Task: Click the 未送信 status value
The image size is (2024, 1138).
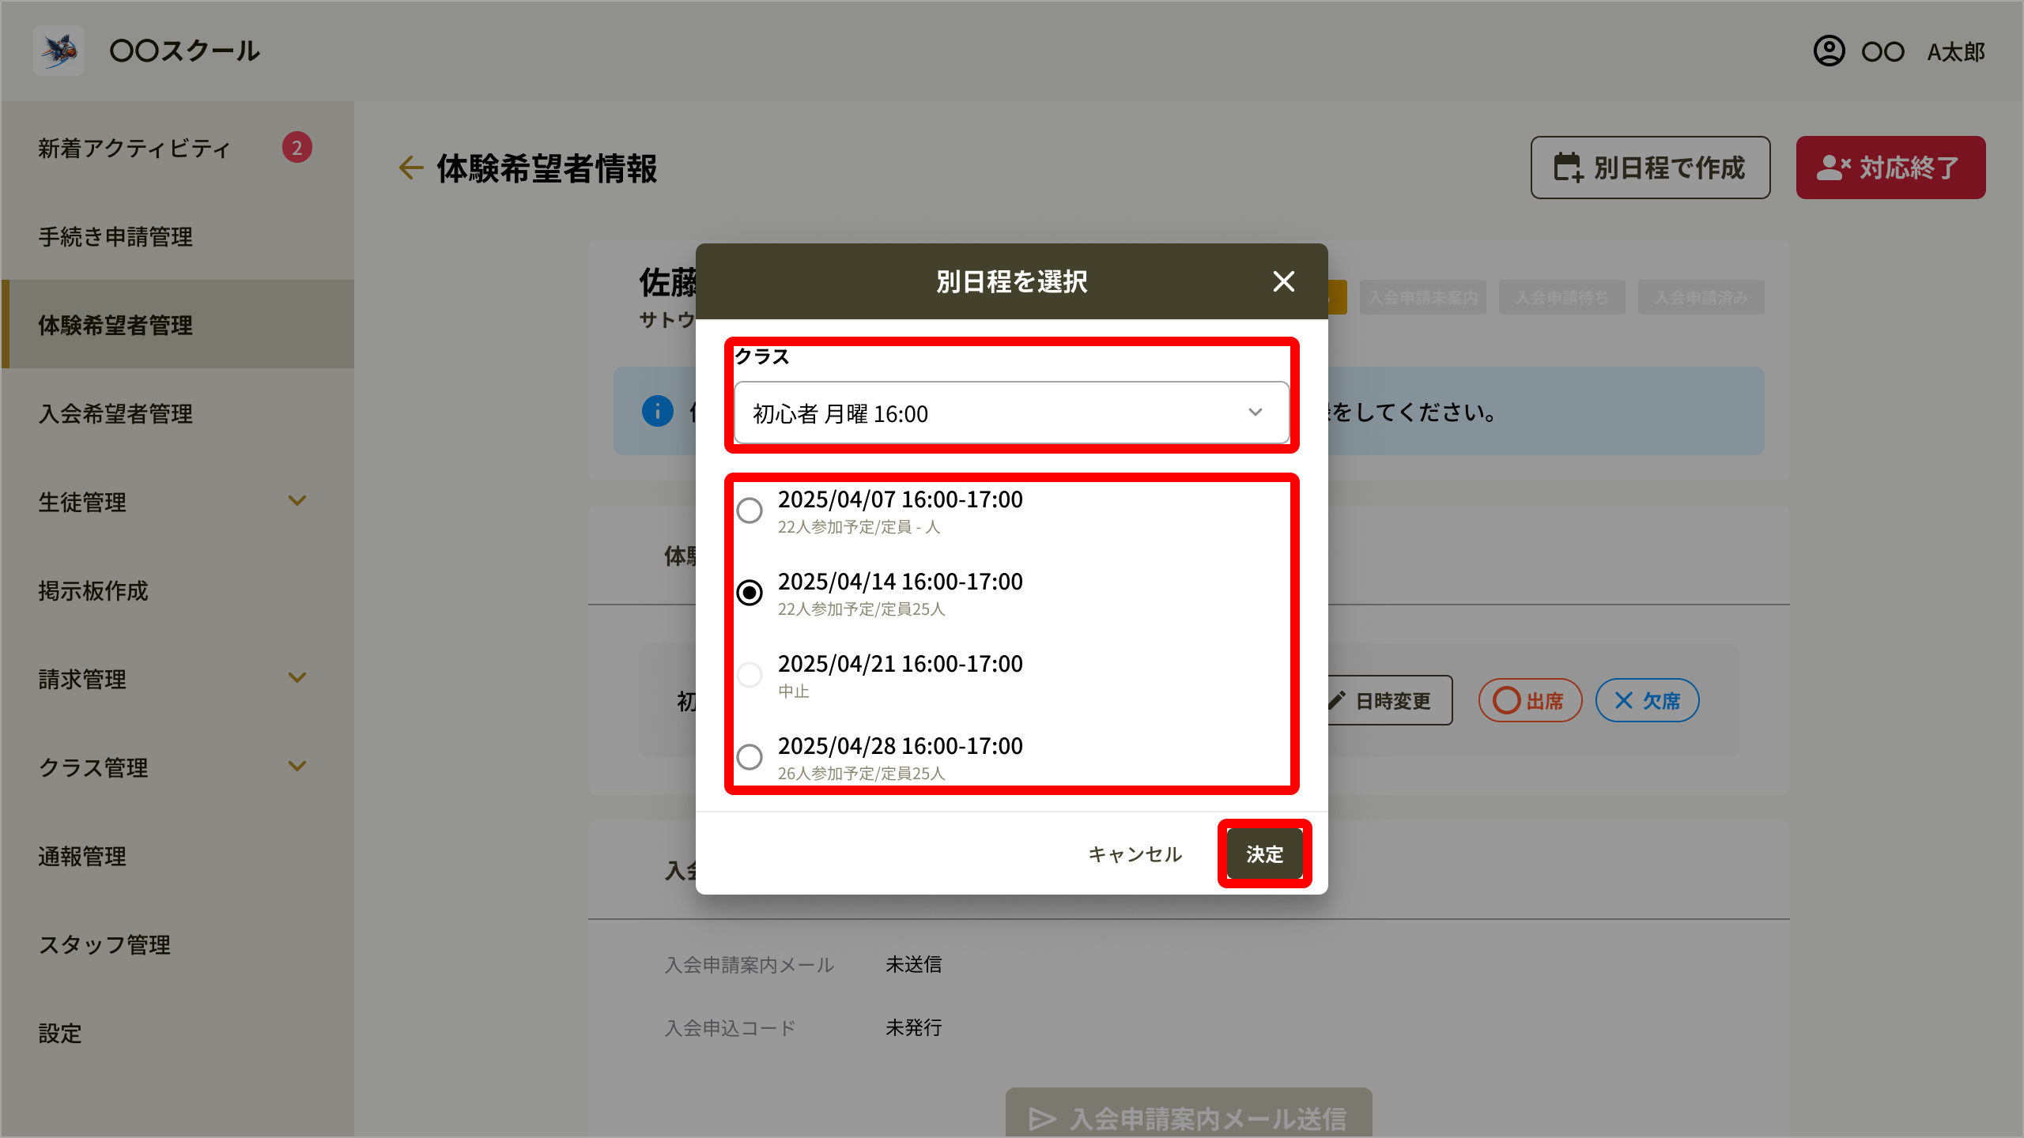Action: point(913,964)
